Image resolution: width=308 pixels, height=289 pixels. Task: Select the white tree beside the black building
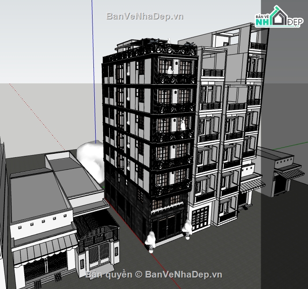point(90,156)
